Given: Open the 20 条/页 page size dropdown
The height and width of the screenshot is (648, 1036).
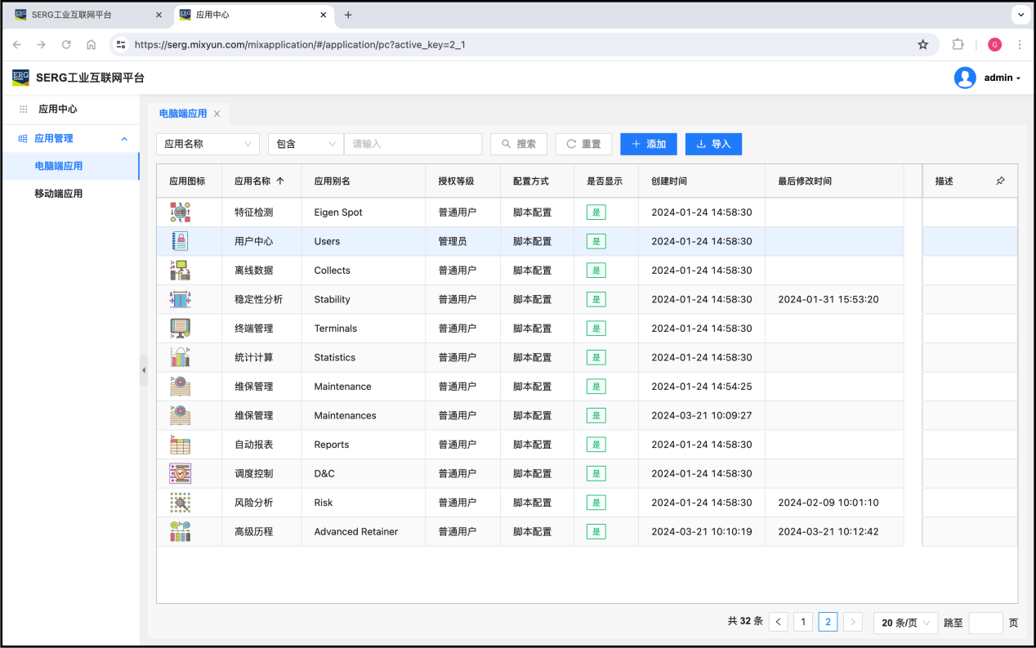Looking at the screenshot, I should point(905,623).
